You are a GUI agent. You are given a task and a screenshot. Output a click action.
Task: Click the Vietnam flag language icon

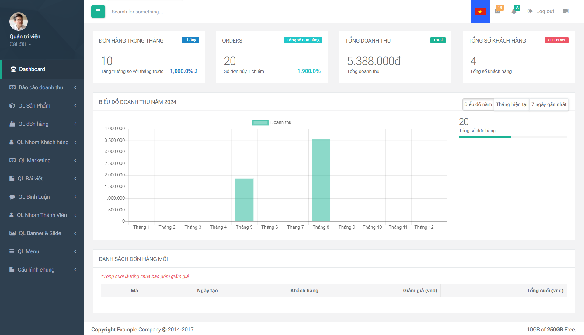480,12
